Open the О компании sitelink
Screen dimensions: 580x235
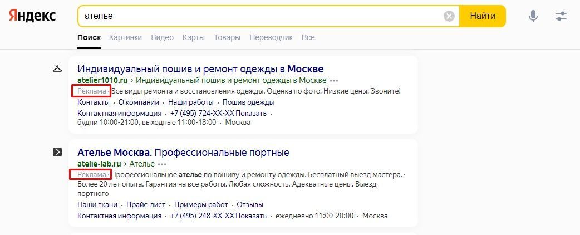[139, 102]
